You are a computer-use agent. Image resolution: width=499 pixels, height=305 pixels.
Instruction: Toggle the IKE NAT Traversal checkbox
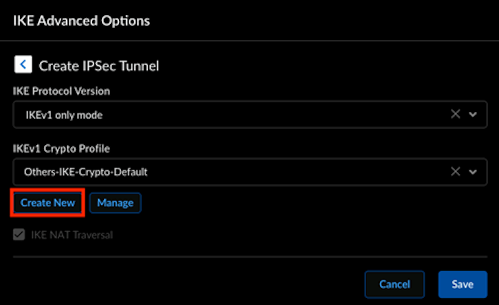pyautogui.click(x=19, y=235)
